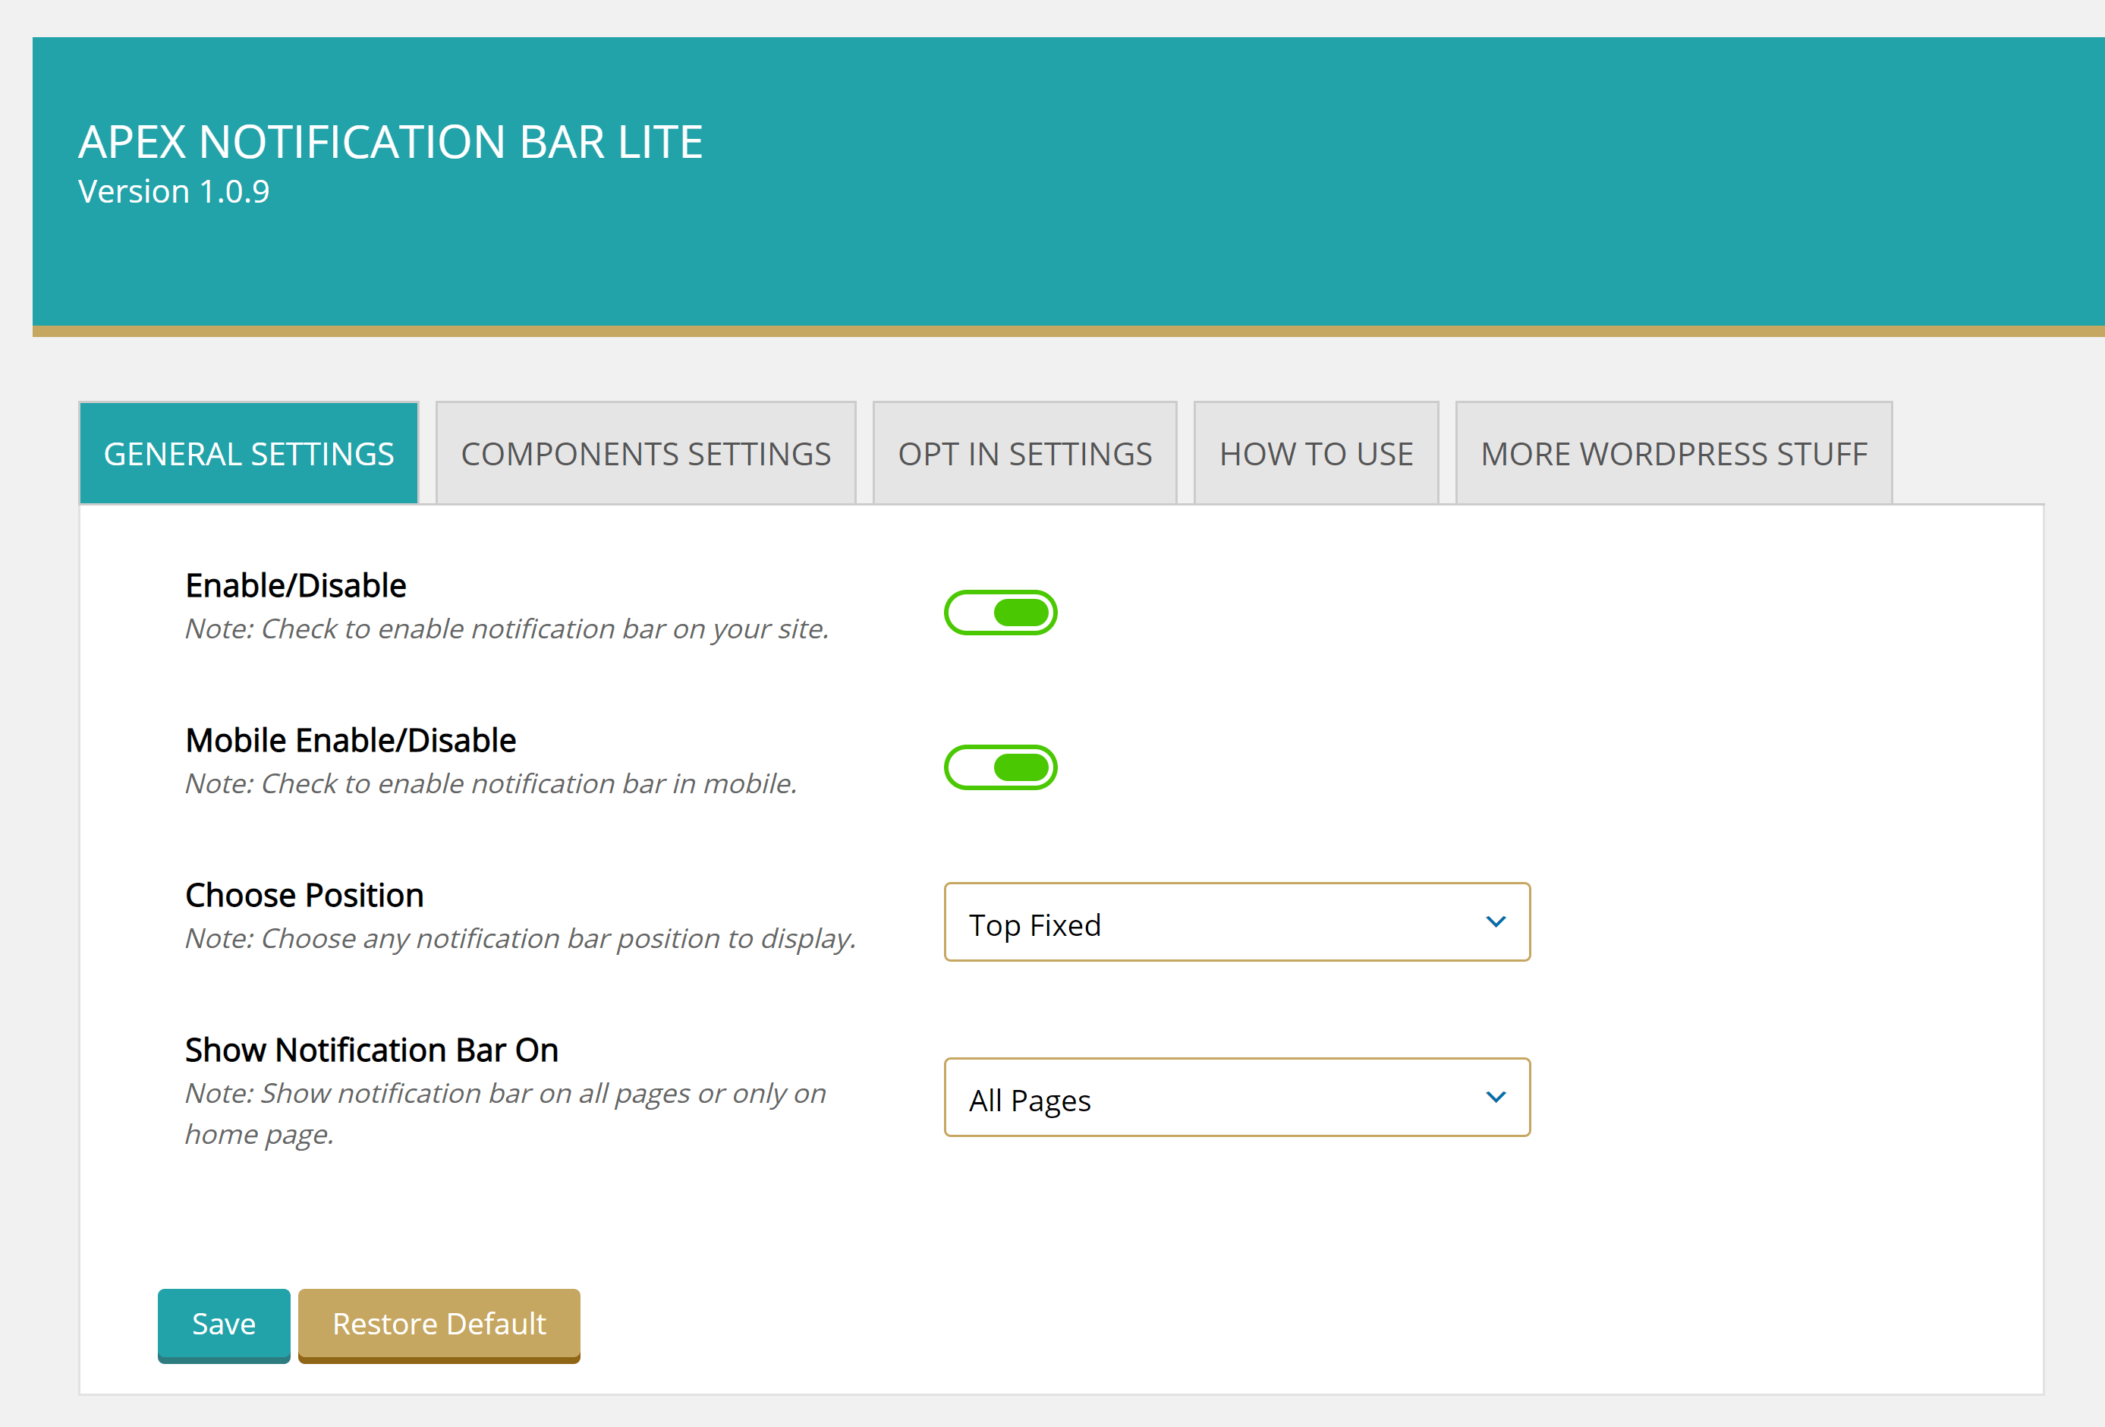Image resolution: width=2105 pixels, height=1427 pixels.
Task: Open the How To Use tab
Action: click(x=1315, y=451)
